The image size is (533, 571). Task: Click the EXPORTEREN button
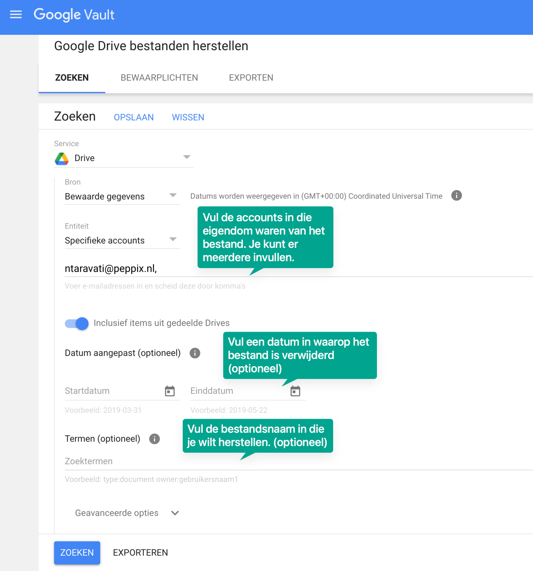click(141, 553)
